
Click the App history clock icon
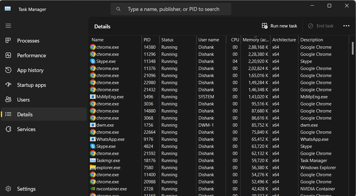tap(8, 70)
